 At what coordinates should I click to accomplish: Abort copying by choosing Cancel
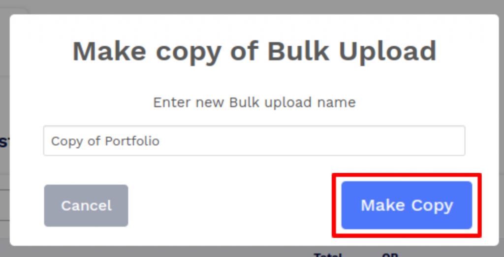86,205
